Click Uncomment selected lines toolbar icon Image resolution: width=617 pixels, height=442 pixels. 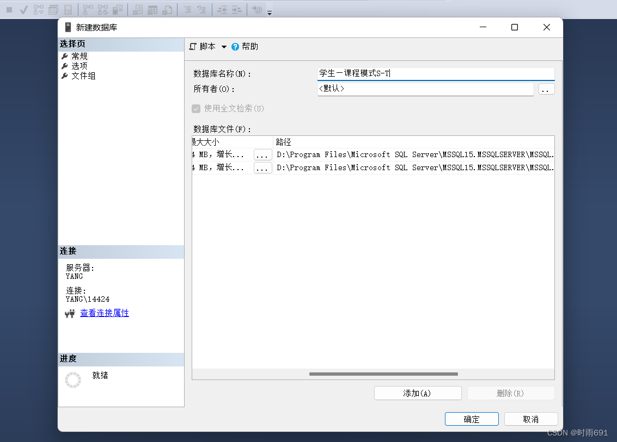pos(201,10)
